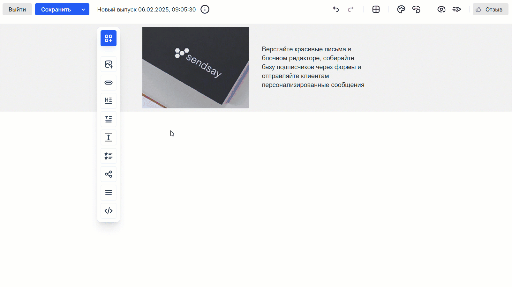Open the grid structure settings
The height and width of the screenshot is (287, 512).
click(x=376, y=10)
